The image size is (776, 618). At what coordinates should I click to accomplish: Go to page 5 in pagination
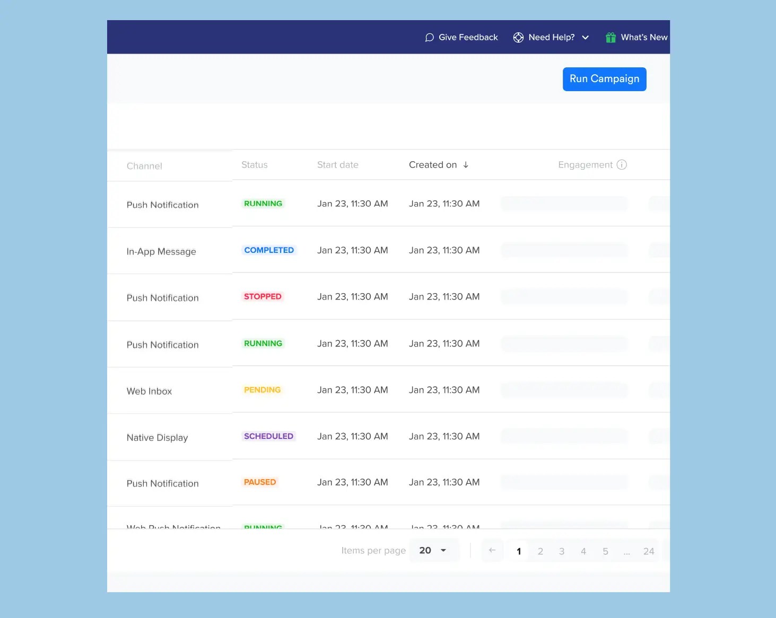tap(605, 551)
